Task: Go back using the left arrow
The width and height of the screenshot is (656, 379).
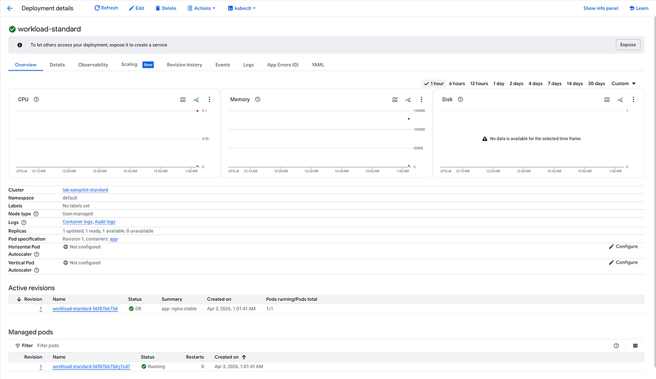Action: coord(10,8)
